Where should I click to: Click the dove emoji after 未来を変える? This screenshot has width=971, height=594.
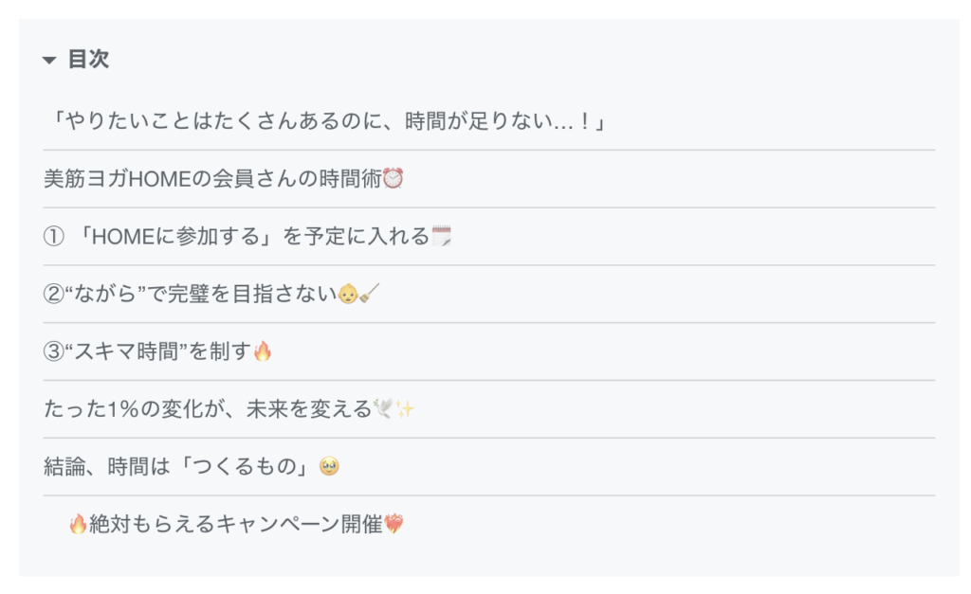pos(384,409)
